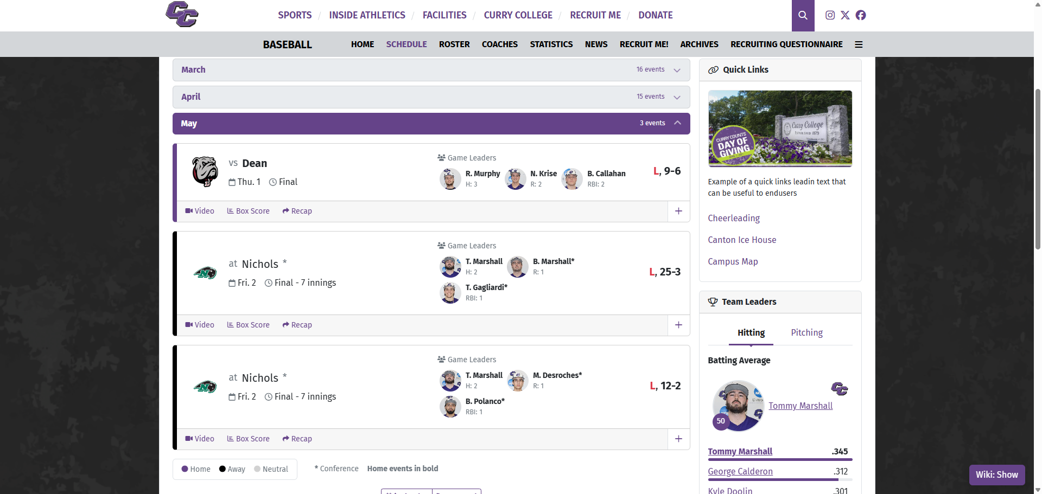Open the RECRUITING QUESTIONNAIRE page
Viewport: 1042px width, 494px height.
pyautogui.click(x=786, y=44)
